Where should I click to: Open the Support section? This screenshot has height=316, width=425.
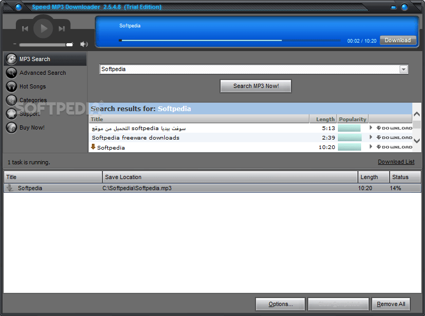(x=11, y=113)
